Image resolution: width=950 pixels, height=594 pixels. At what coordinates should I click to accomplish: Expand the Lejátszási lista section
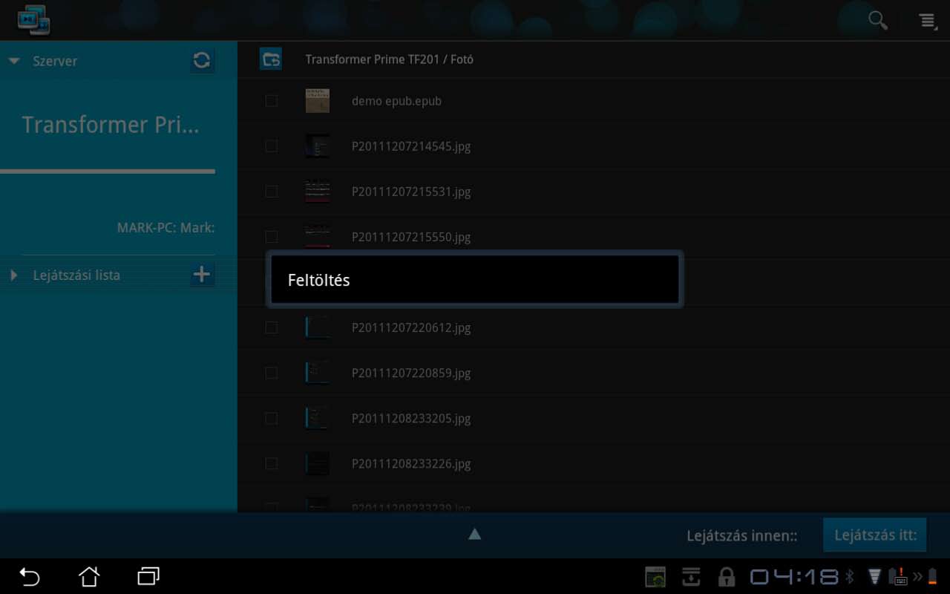coord(14,275)
